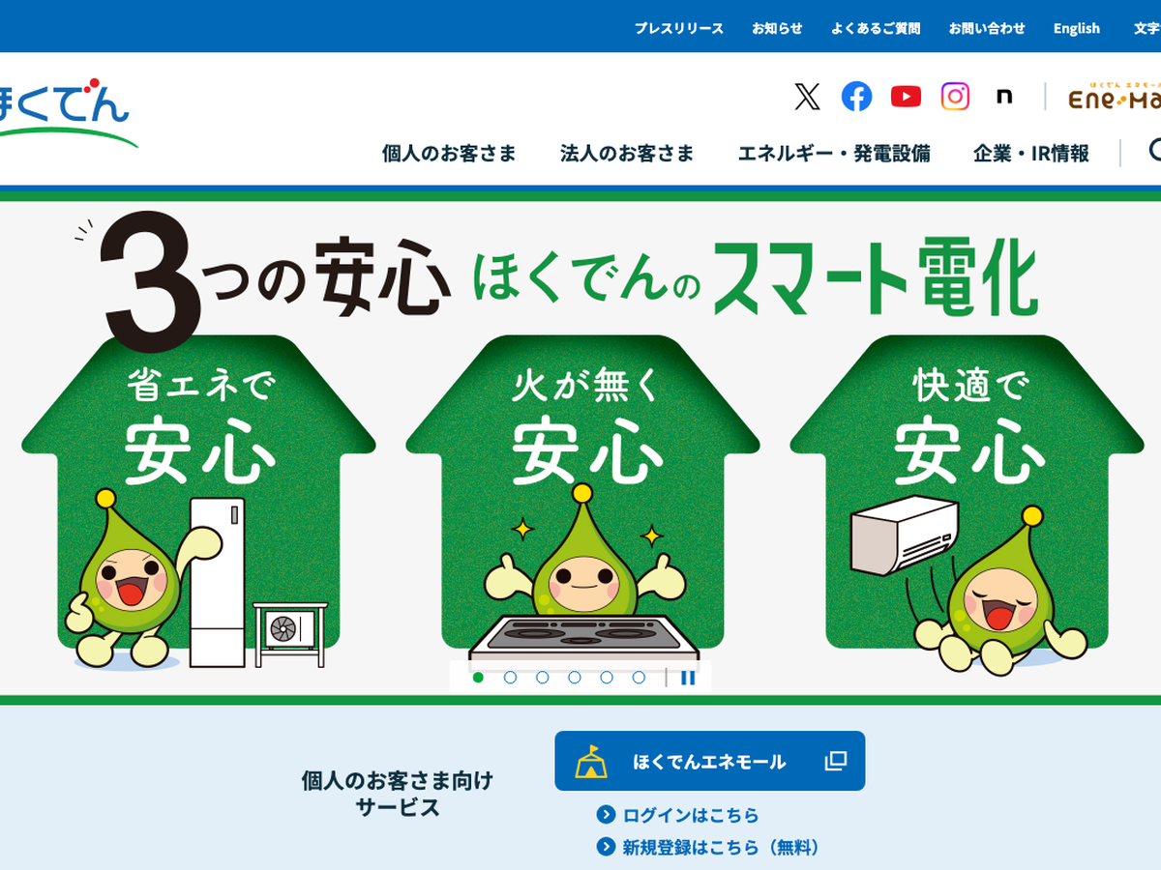Viewport: 1161px width, 870px height.
Task: Open the Facebook page icon
Action: [x=856, y=97]
